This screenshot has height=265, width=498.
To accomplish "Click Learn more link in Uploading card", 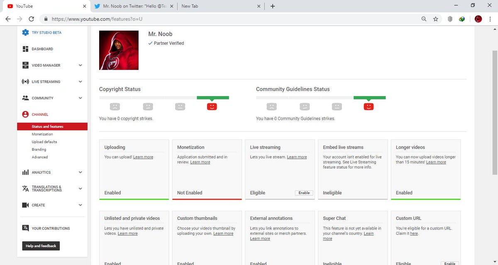I will point(143,157).
